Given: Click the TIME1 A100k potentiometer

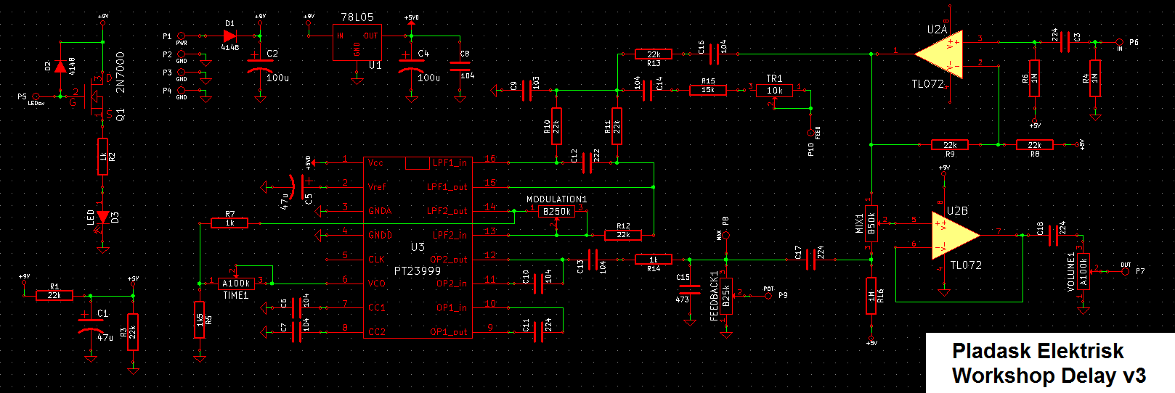Looking at the screenshot, I should [236, 284].
